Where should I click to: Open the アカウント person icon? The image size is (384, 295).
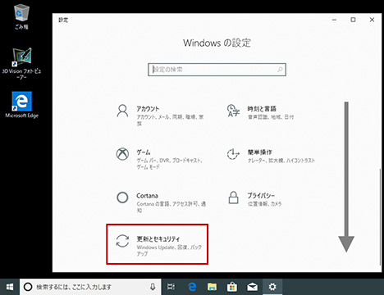(122, 111)
